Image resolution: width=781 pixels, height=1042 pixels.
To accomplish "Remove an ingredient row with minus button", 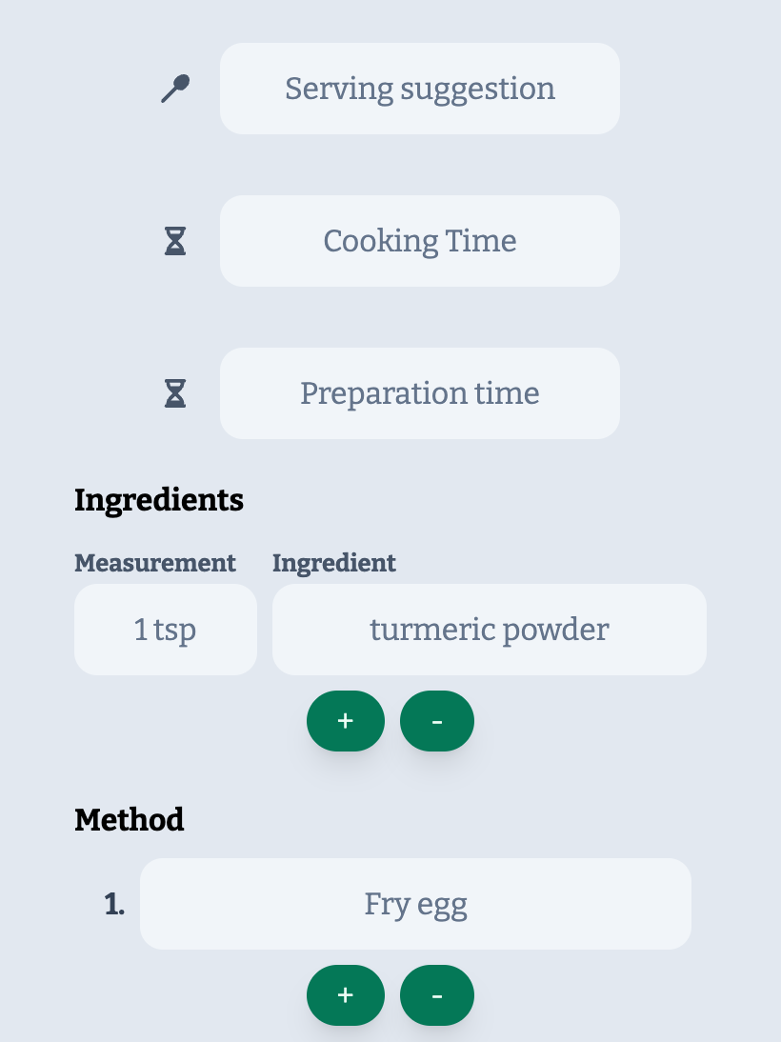I will coord(436,721).
